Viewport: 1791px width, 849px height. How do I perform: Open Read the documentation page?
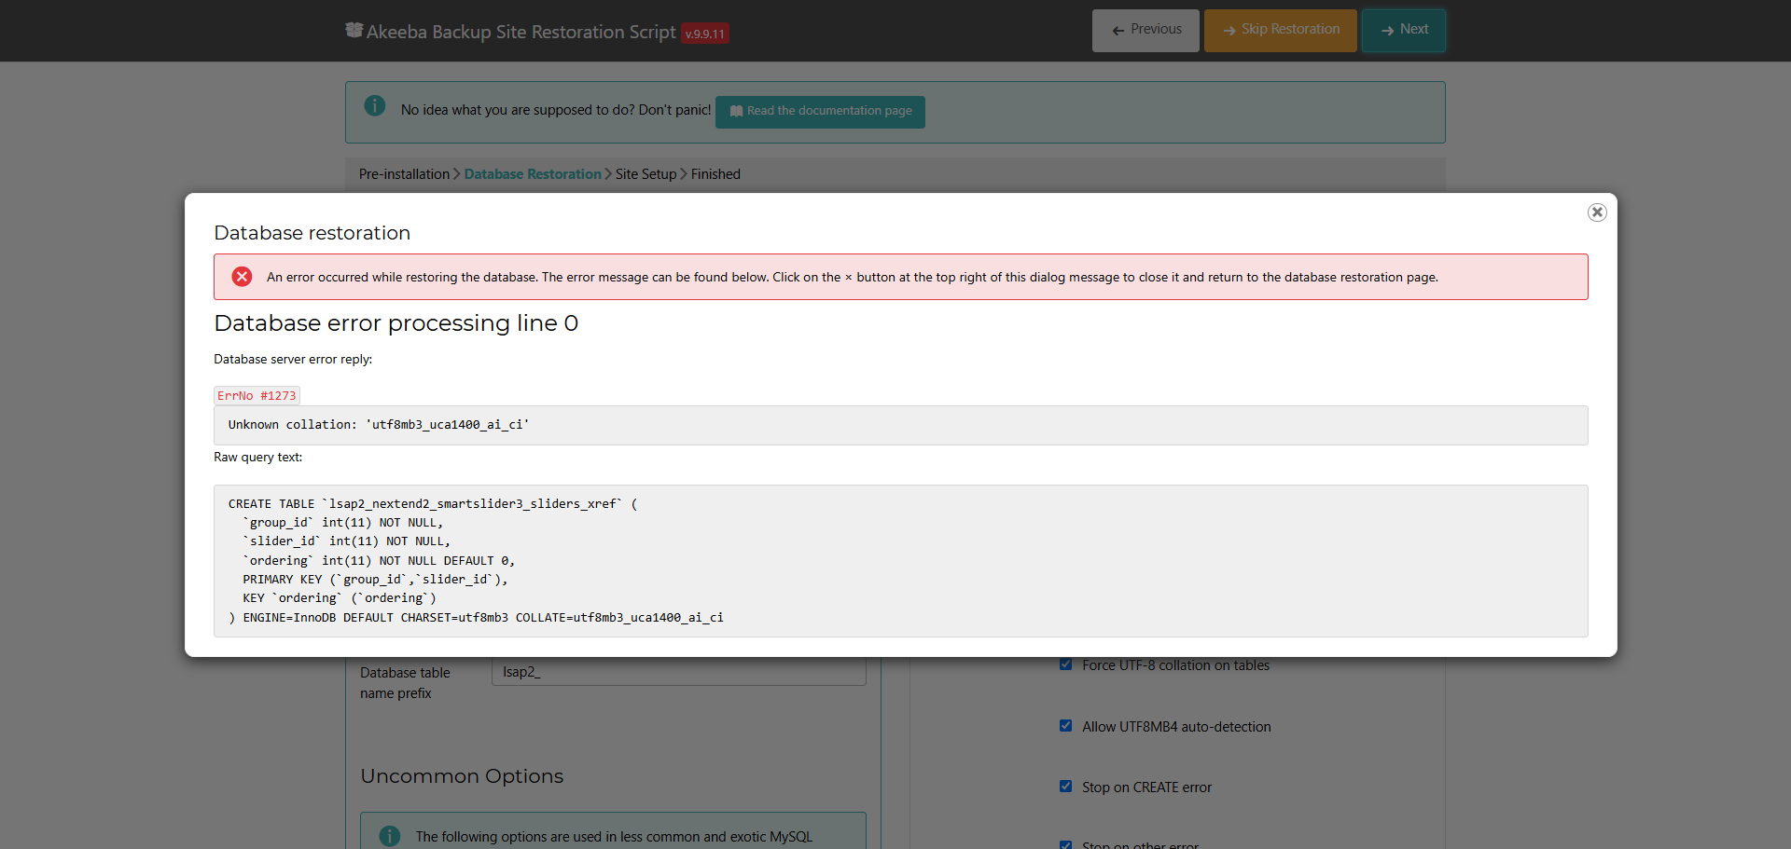click(x=820, y=111)
